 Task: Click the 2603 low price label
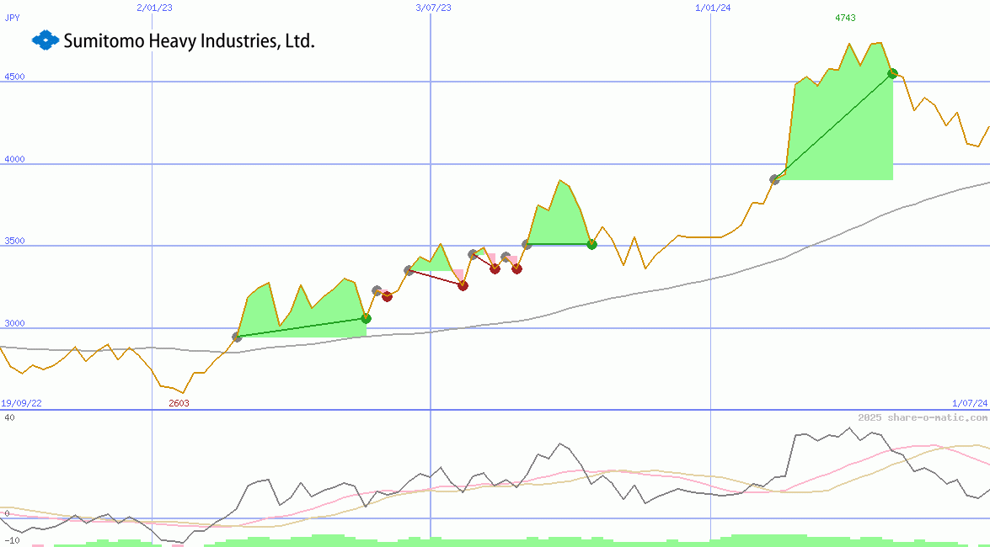(179, 403)
